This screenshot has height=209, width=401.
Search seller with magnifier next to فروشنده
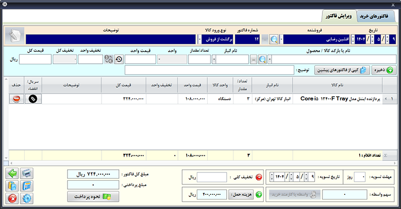[x=274, y=40]
